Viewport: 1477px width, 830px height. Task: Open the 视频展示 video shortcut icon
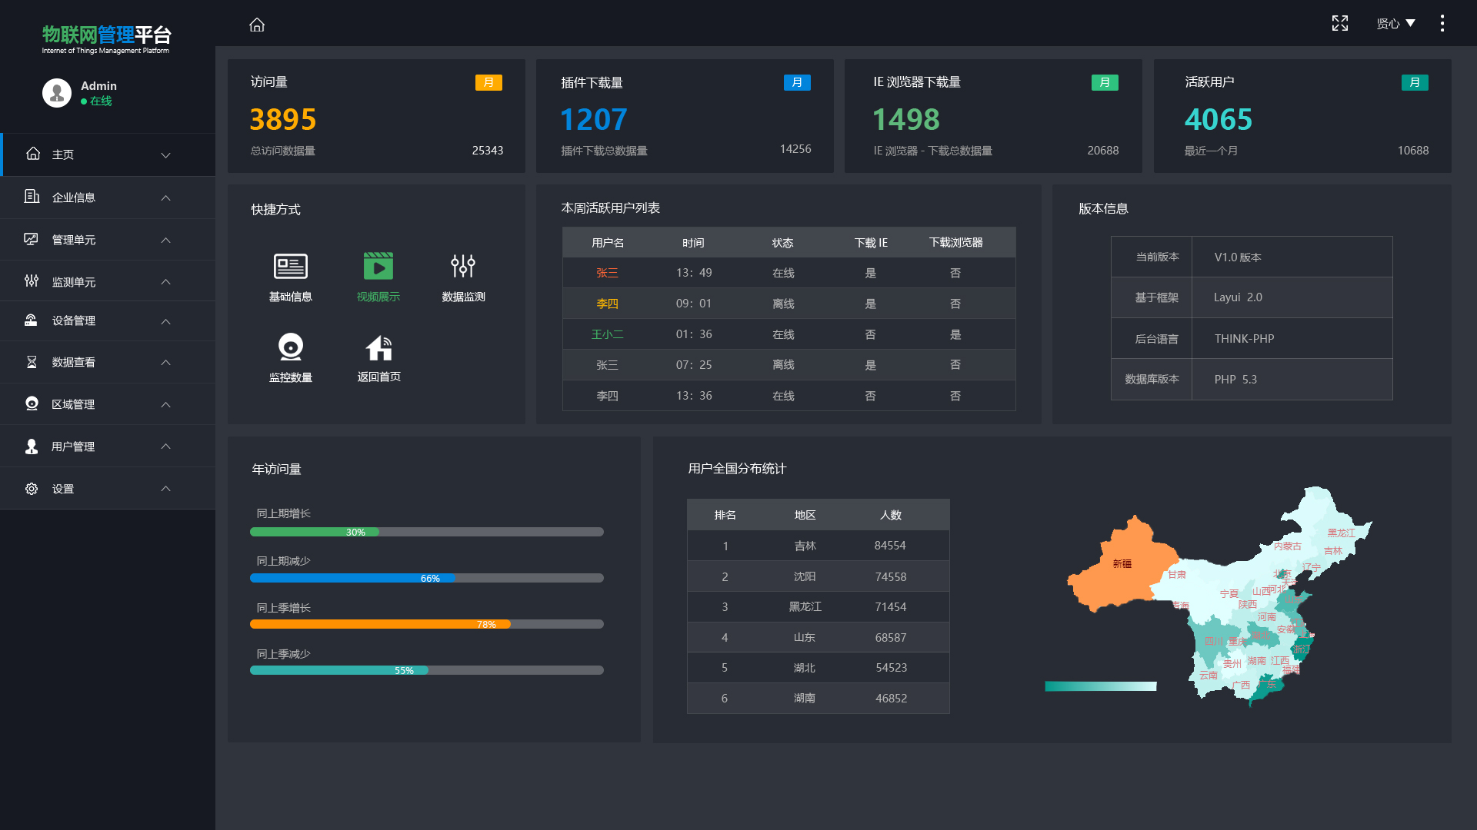(x=378, y=266)
